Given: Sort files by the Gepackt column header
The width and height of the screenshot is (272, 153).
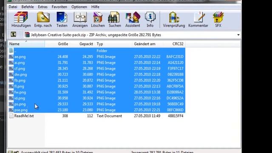Looking at the screenshot, I should (x=82, y=44).
